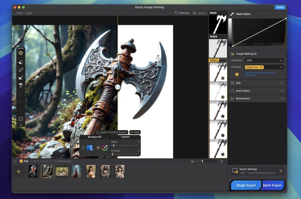
Task: Click the Area Select dashed-rectangle icon
Action: coord(232,91)
